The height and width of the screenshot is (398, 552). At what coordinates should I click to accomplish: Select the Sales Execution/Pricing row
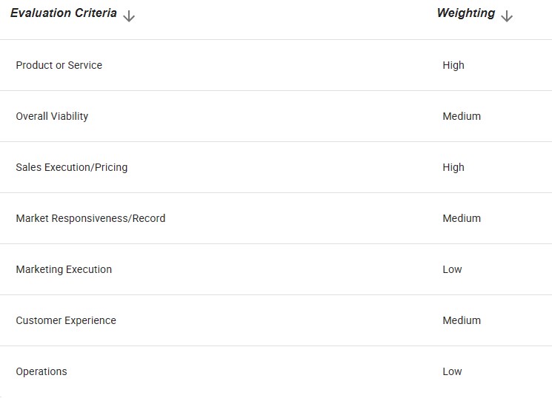276,167
